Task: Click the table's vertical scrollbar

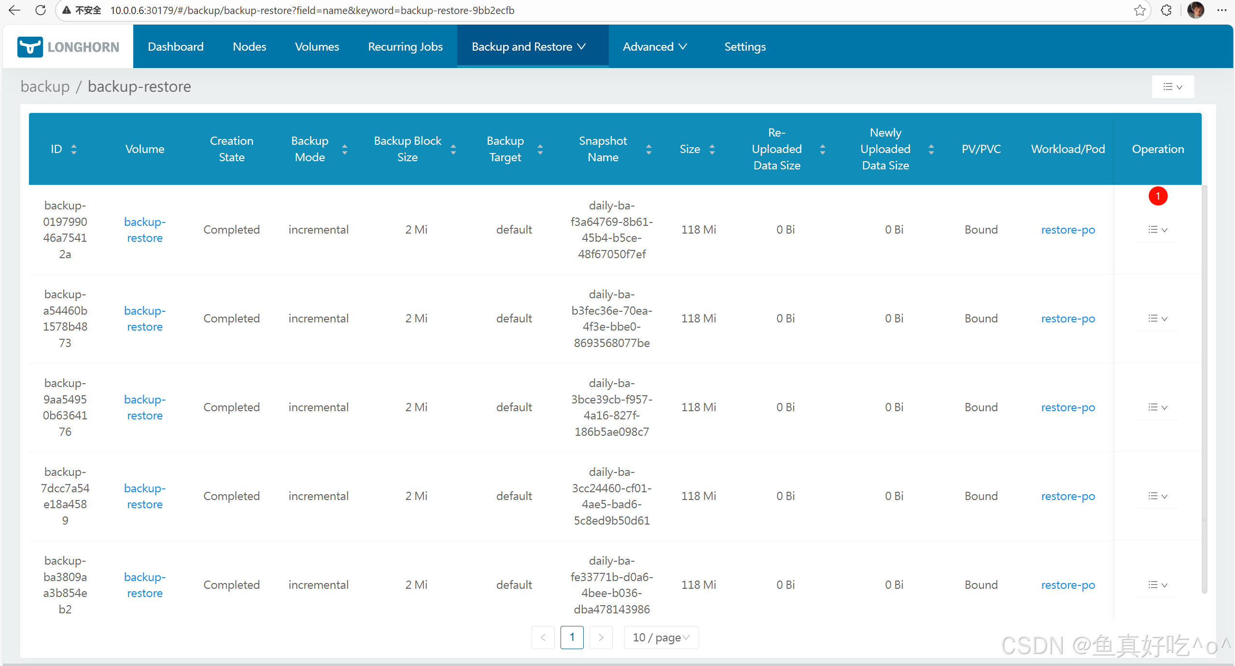Action: tap(1204, 386)
